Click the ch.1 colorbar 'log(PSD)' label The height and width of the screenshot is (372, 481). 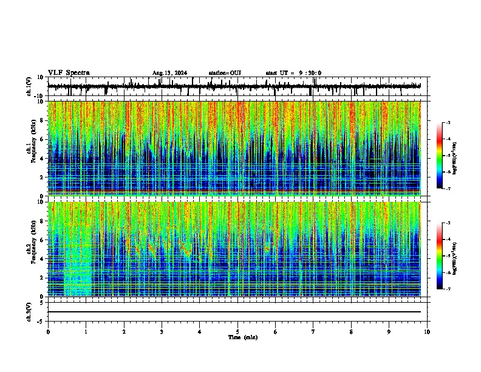[x=454, y=159]
